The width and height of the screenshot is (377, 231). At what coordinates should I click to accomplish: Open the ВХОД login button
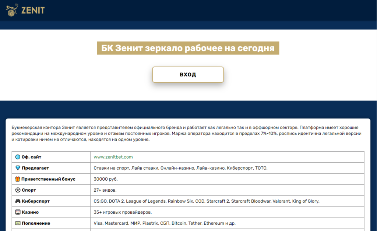188,75
